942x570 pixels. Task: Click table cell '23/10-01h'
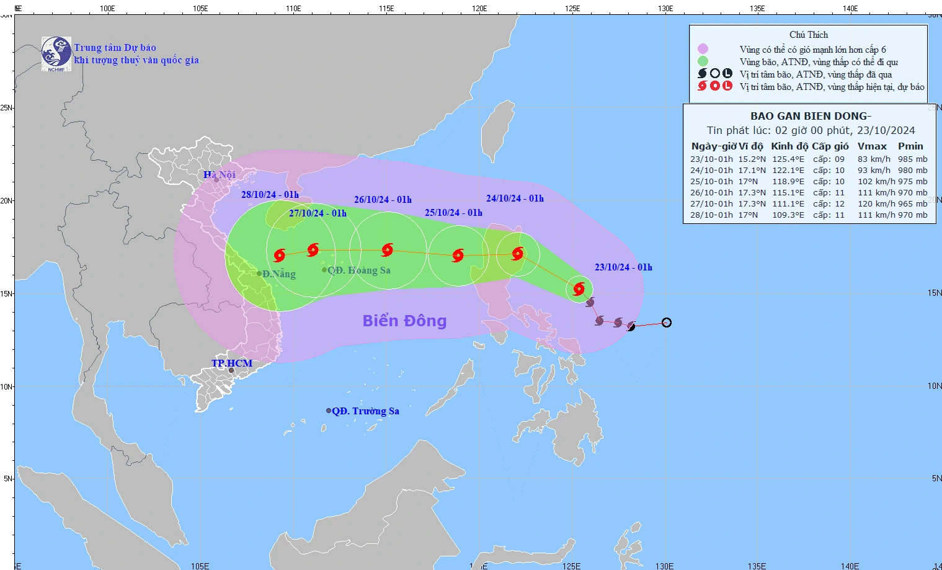point(711,159)
